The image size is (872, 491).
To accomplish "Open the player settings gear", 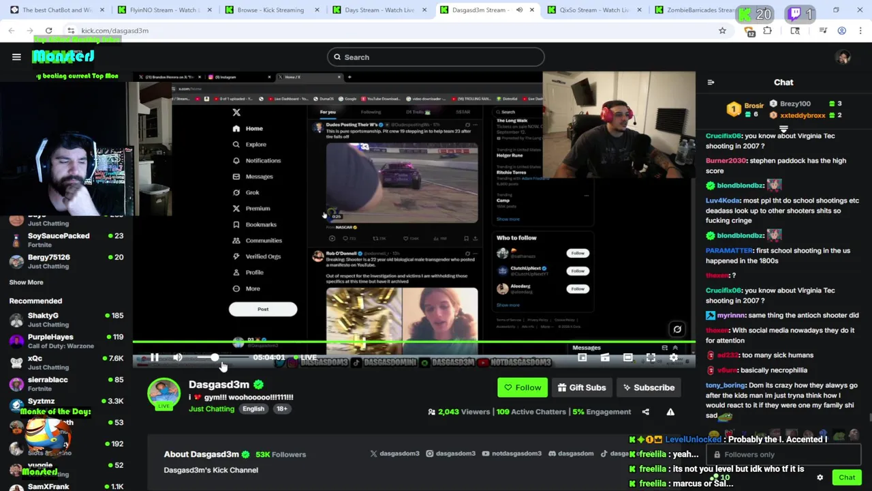I will click(x=674, y=357).
